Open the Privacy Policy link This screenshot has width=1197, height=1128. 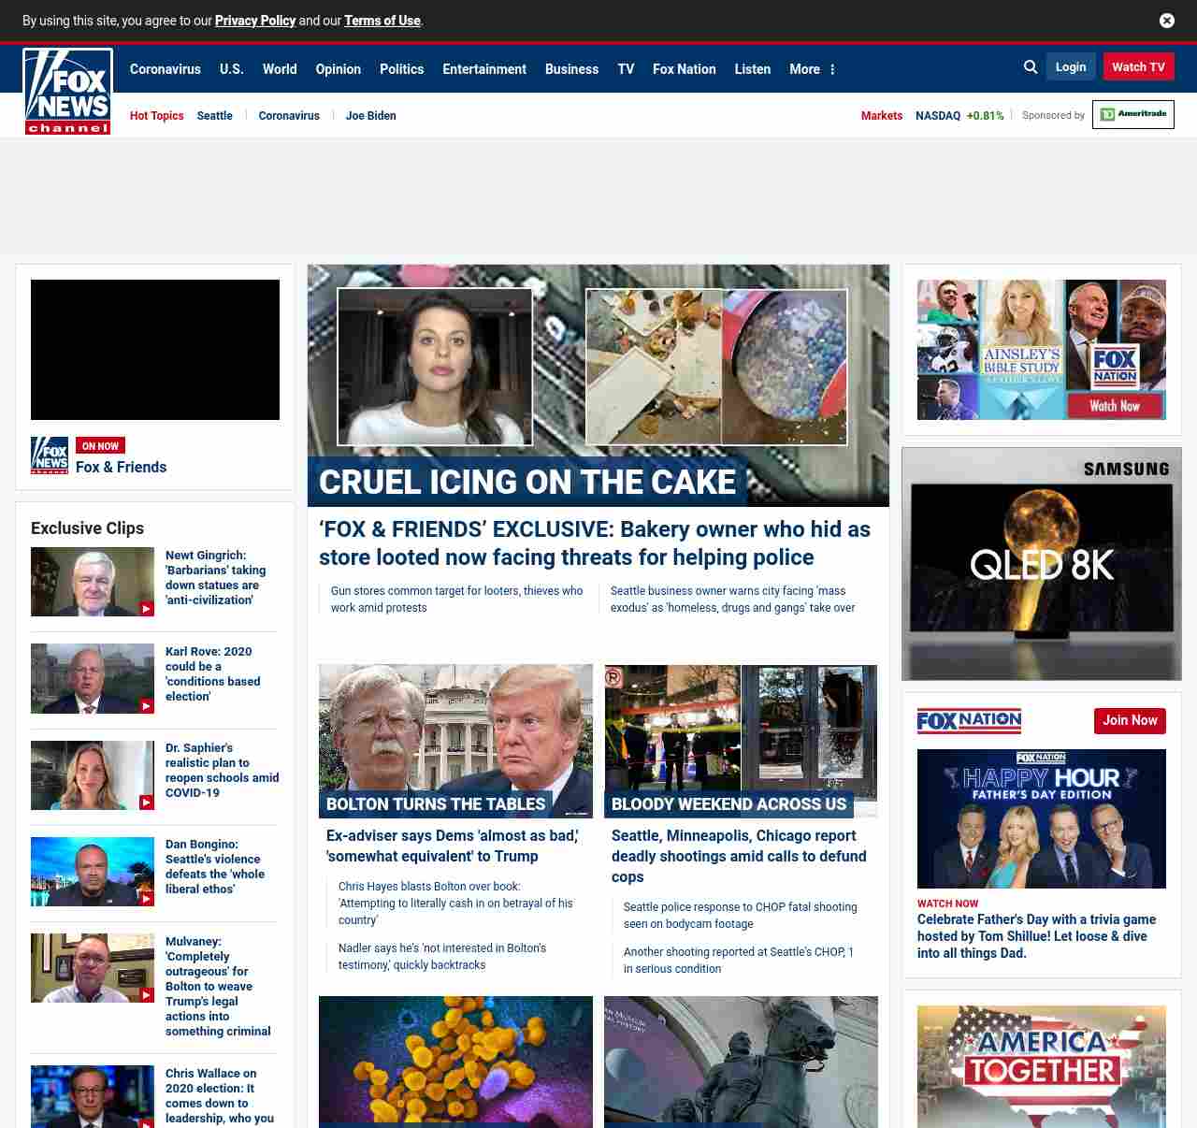pos(255,21)
